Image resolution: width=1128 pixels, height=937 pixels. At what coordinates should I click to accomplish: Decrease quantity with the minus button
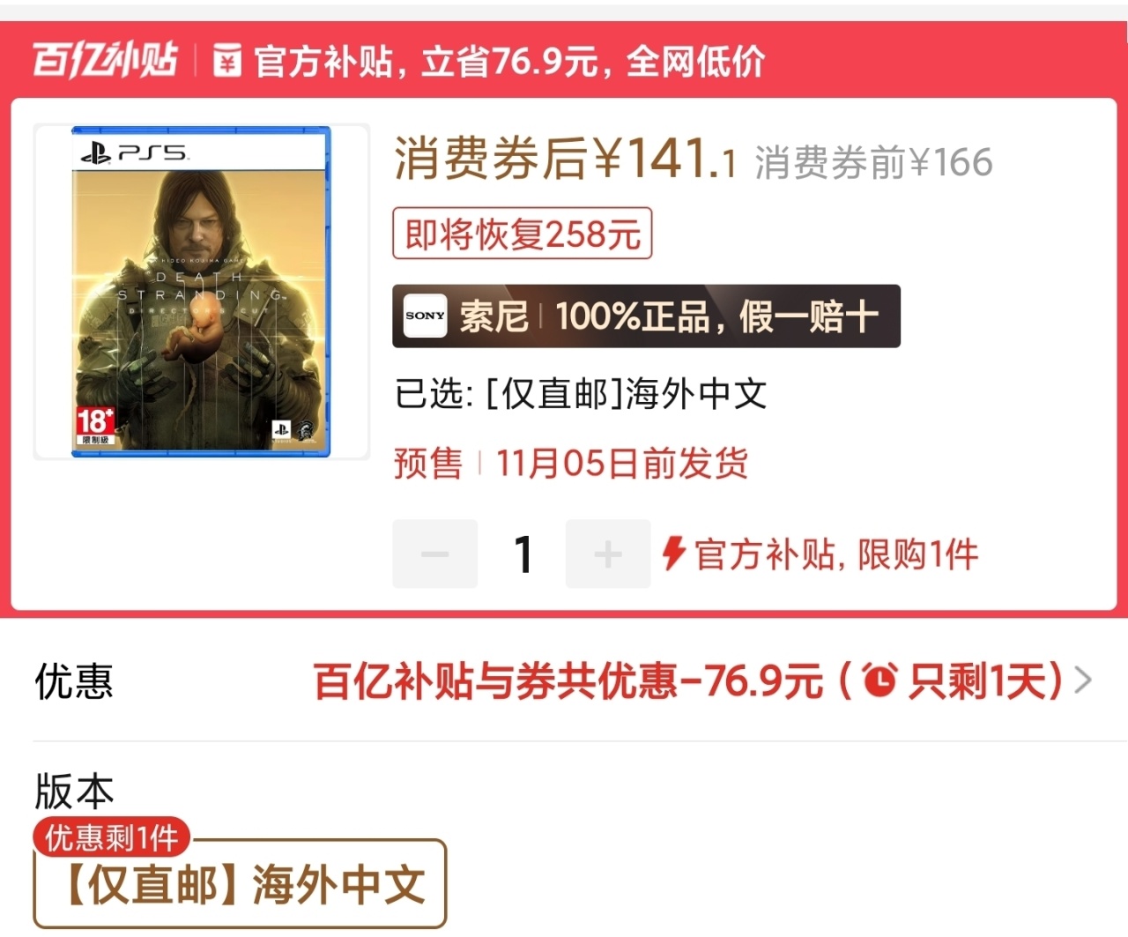click(434, 554)
